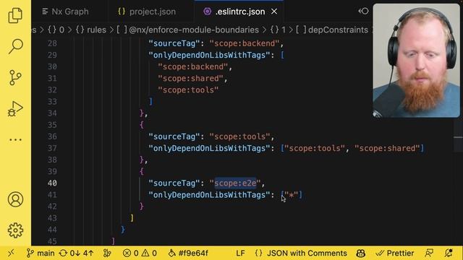Viewport: 463px width, 260px height.
Task: Open the Manage gear menu
Action: click(x=15, y=230)
